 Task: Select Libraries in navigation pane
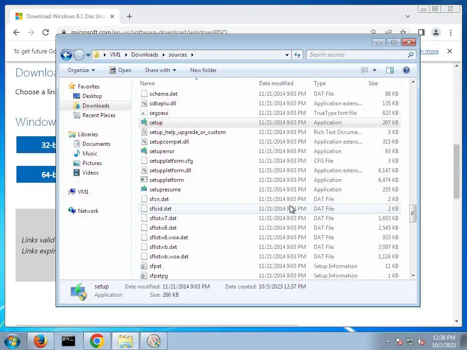(88, 134)
